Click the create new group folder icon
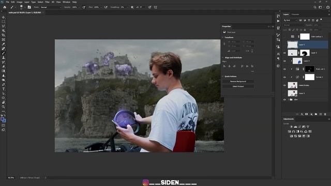The height and width of the screenshot is (186, 331). (x=316, y=114)
